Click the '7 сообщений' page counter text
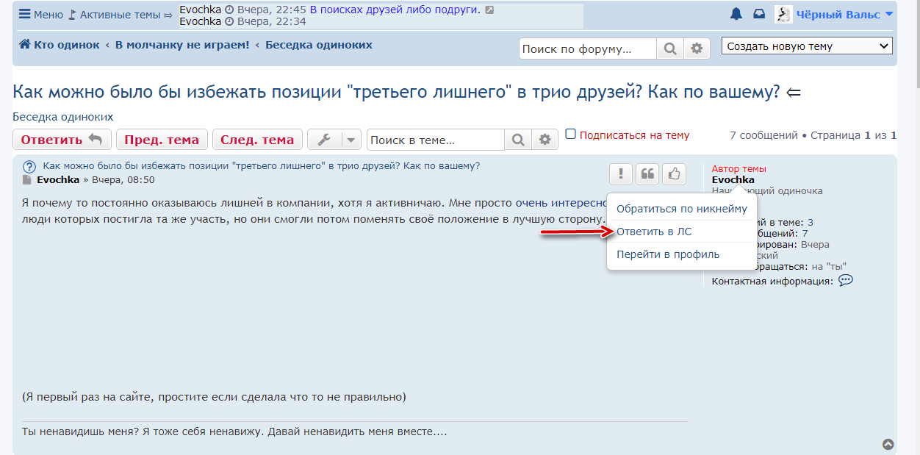The image size is (920, 455). pos(764,135)
